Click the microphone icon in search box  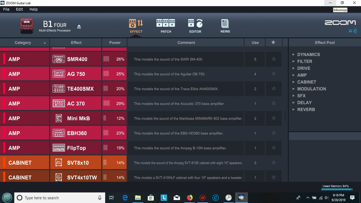tap(100, 198)
